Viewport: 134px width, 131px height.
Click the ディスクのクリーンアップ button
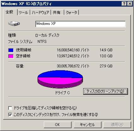(106, 91)
